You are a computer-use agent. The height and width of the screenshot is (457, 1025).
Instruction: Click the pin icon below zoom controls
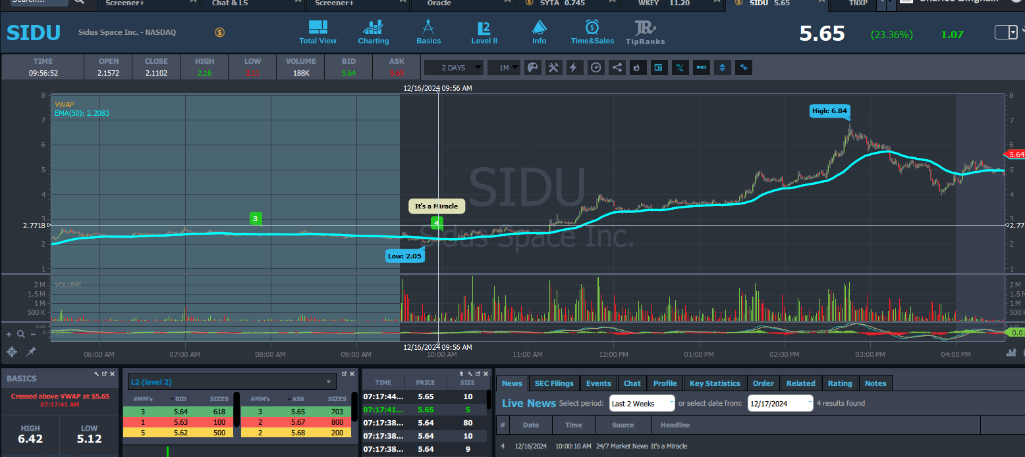tap(31, 352)
